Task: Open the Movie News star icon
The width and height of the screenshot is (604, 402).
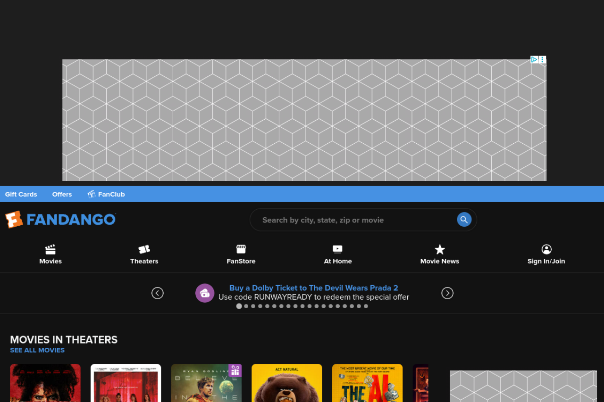Action: (439, 249)
